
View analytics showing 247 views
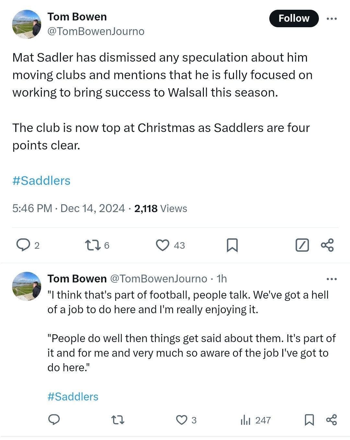click(246, 420)
